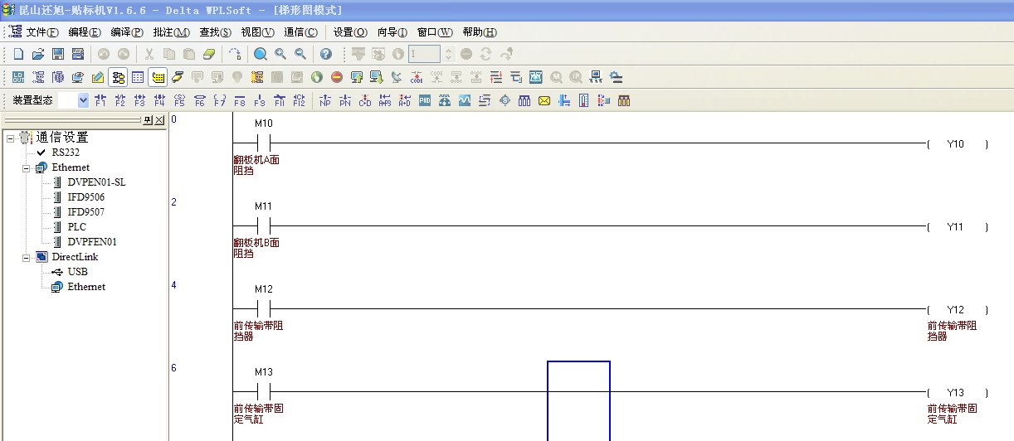The width and height of the screenshot is (1014, 441).
Task: Toggle the highlighted ladder diagram mode button
Action: pyautogui.click(x=118, y=77)
